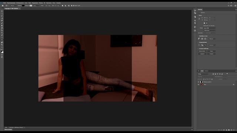Select the Brush tool

(2, 23)
